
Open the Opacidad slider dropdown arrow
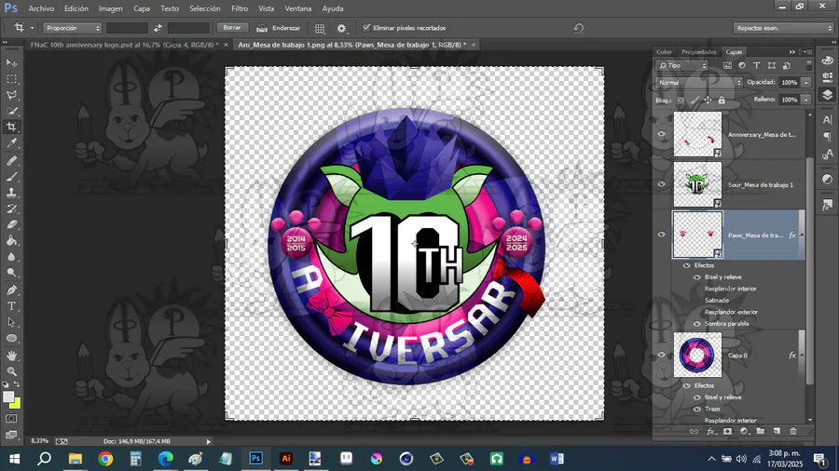pos(805,83)
